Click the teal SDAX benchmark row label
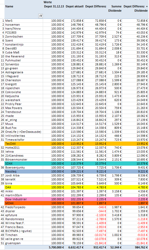 pos(9,163)
